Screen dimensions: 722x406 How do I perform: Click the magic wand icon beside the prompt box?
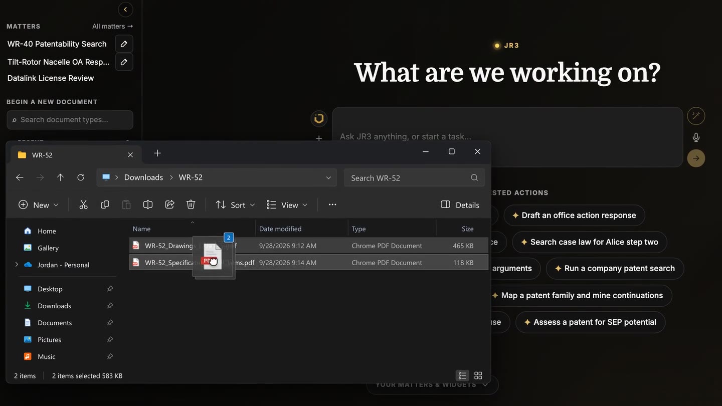pyautogui.click(x=696, y=116)
